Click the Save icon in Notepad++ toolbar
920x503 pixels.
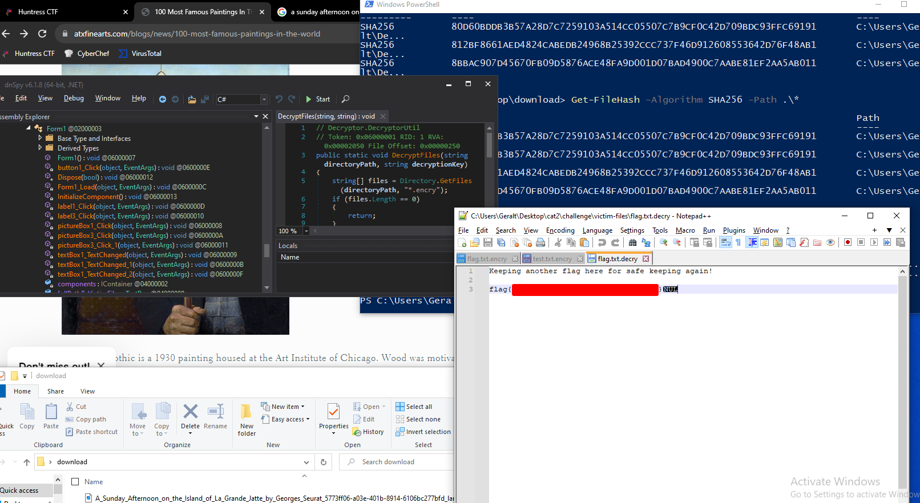[487, 242]
